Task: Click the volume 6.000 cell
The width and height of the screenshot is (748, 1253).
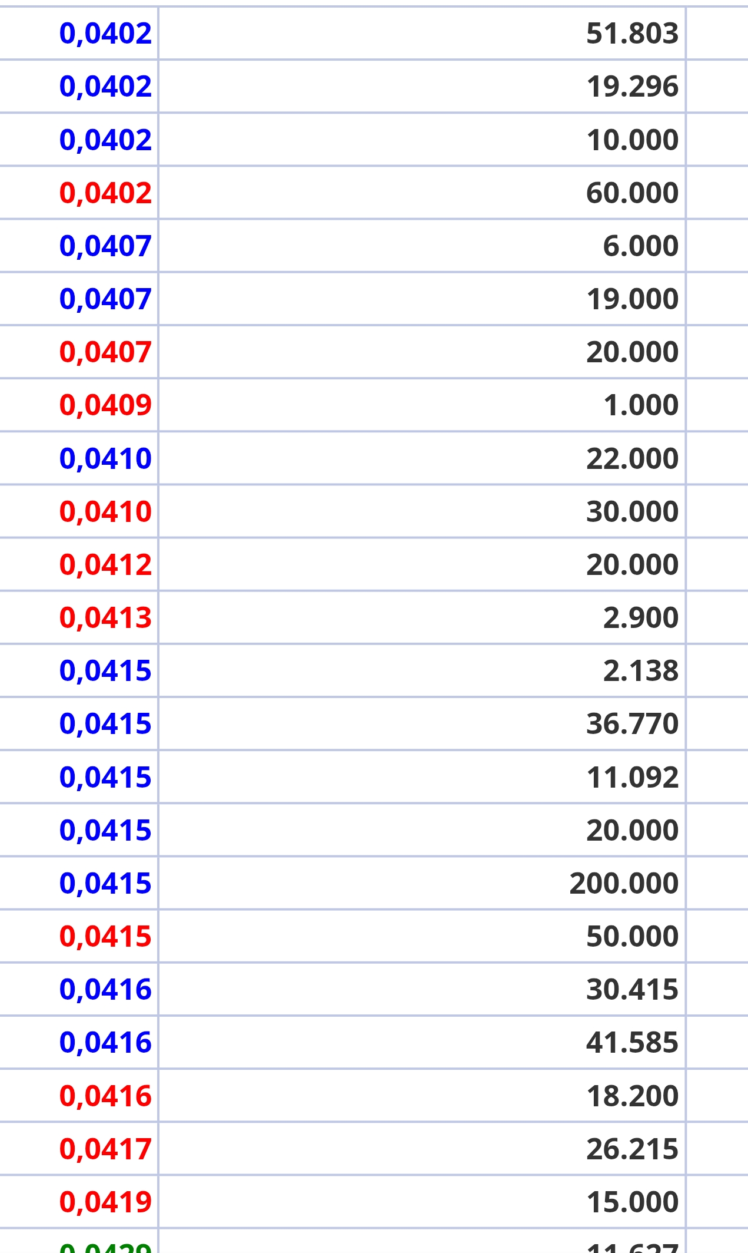Action: click(x=641, y=246)
